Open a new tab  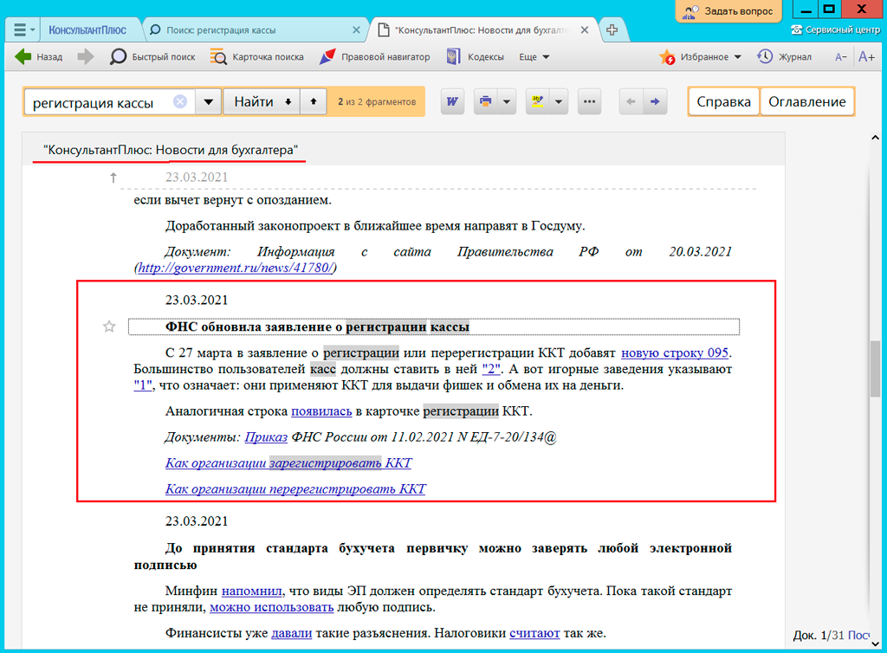click(x=612, y=30)
